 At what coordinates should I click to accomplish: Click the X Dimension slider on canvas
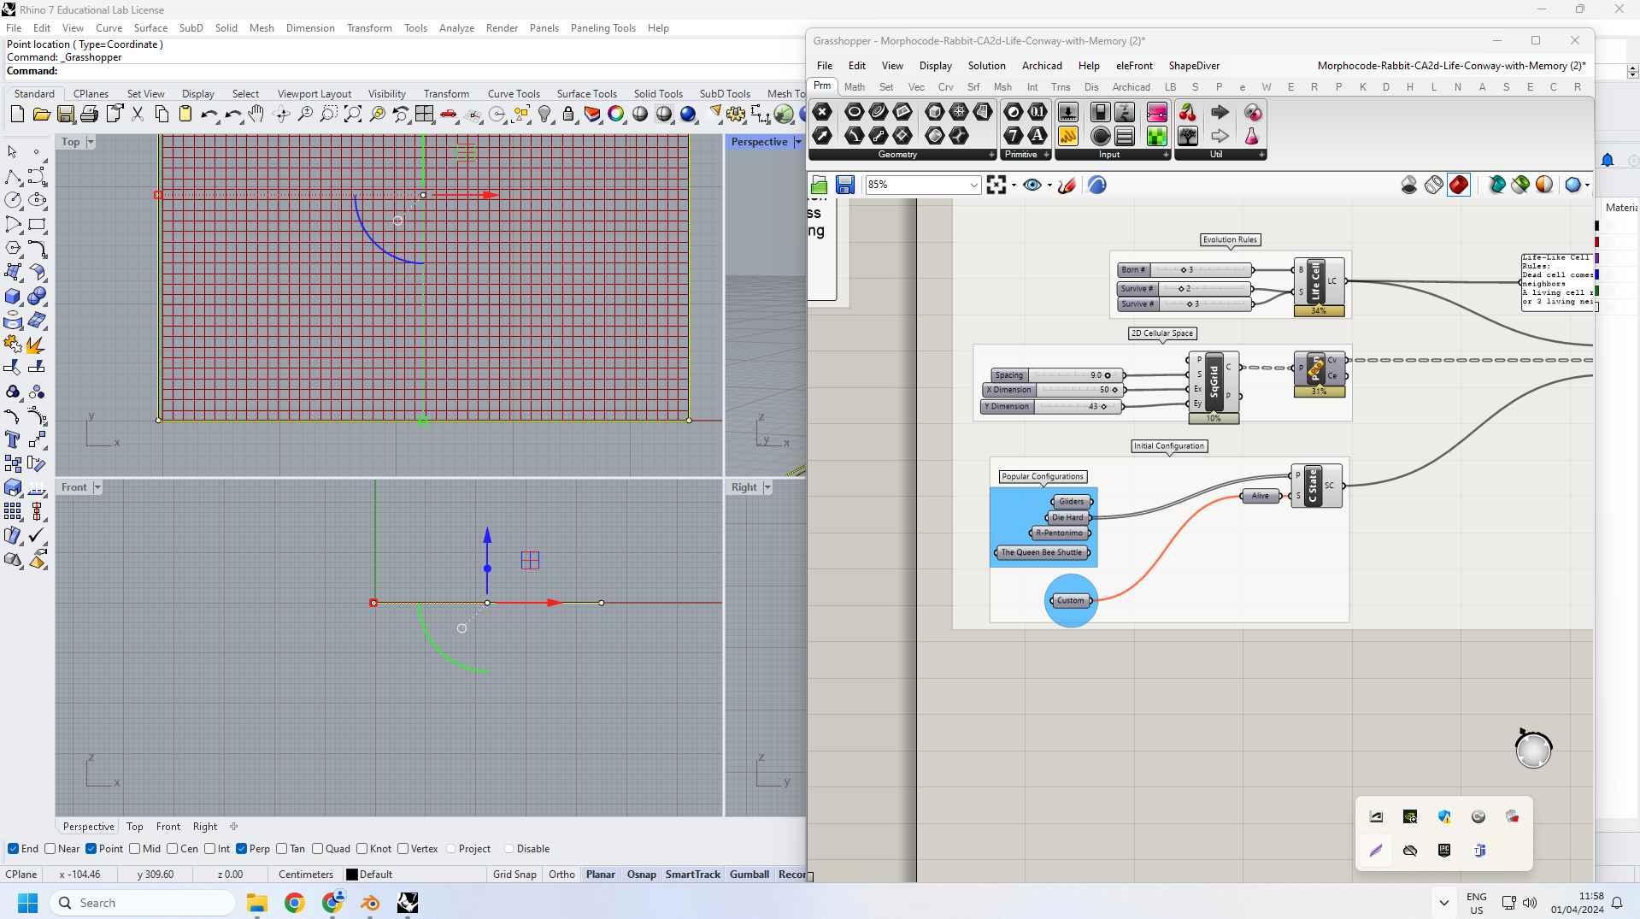click(1053, 390)
